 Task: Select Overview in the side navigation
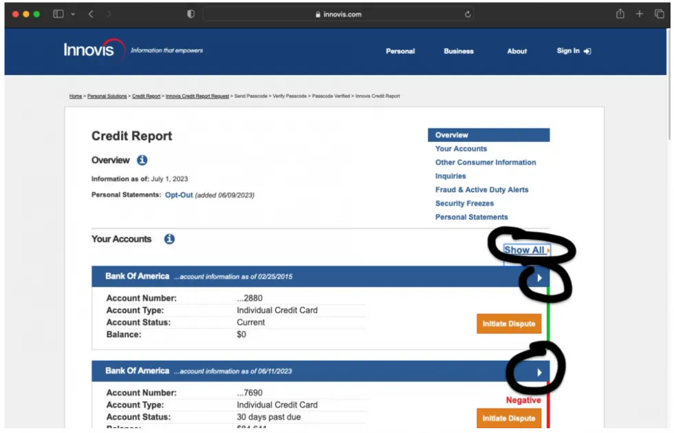click(x=489, y=135)
